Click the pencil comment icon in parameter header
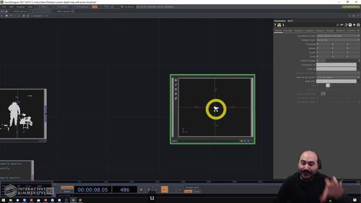 pos(338,25)
